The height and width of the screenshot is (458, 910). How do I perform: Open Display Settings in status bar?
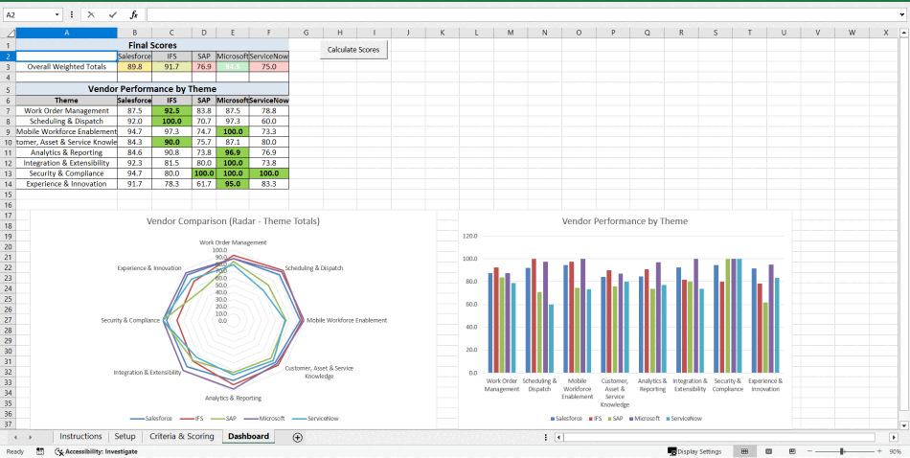694,451
